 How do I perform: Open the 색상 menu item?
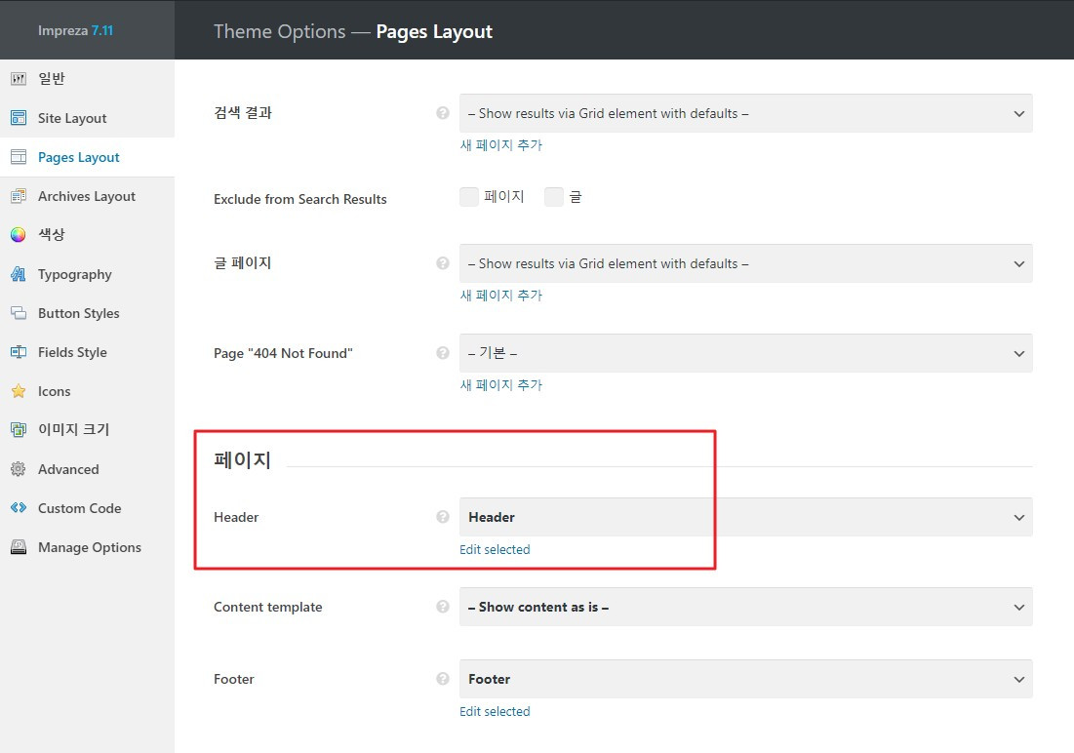tap(87, 235)
